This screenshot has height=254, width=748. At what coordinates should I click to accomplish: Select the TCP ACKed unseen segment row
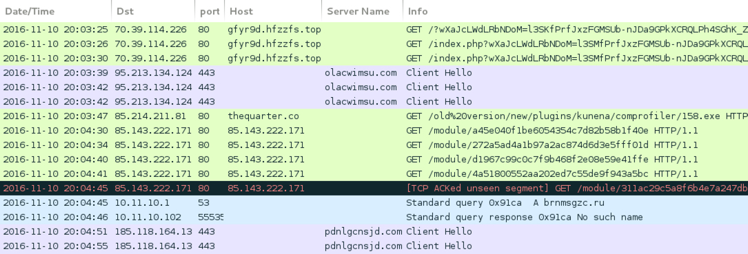point(374,188)
